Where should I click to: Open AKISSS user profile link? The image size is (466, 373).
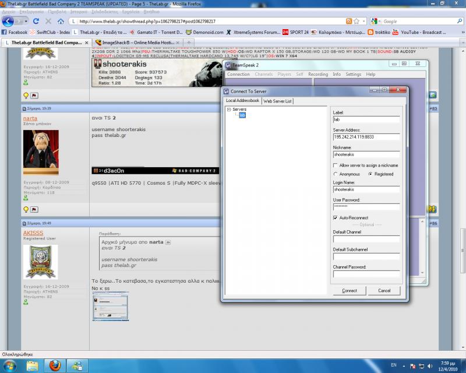tap(33, 233)
